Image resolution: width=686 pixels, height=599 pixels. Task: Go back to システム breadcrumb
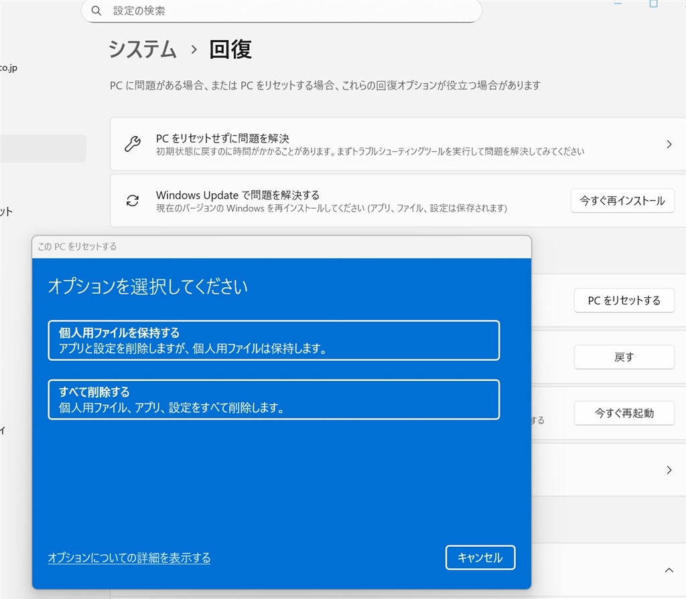(143, 49)
